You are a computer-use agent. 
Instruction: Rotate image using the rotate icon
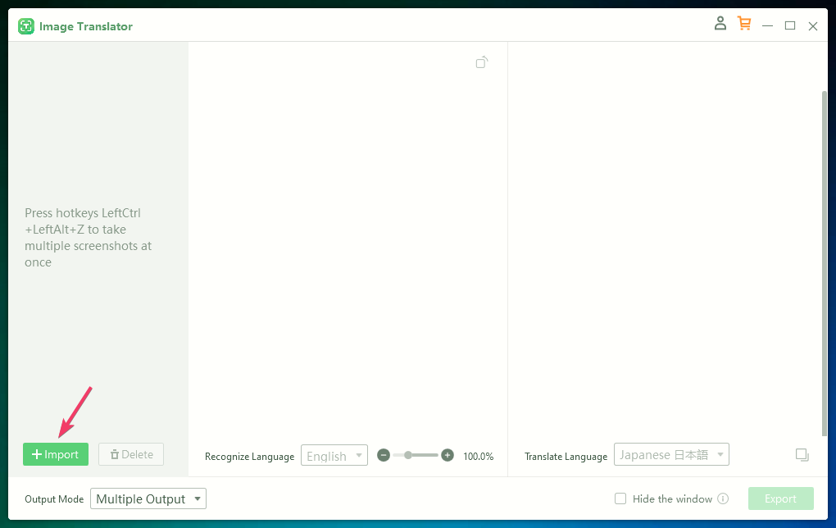[482, 62]
